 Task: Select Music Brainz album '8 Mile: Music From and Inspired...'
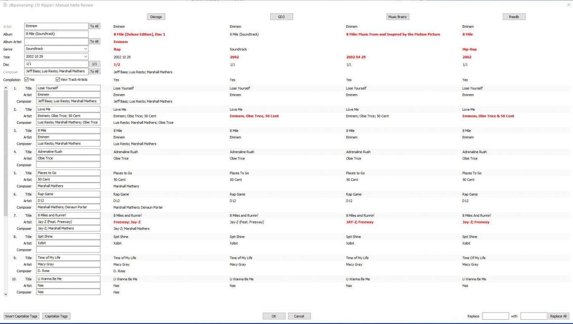point(393,34)
